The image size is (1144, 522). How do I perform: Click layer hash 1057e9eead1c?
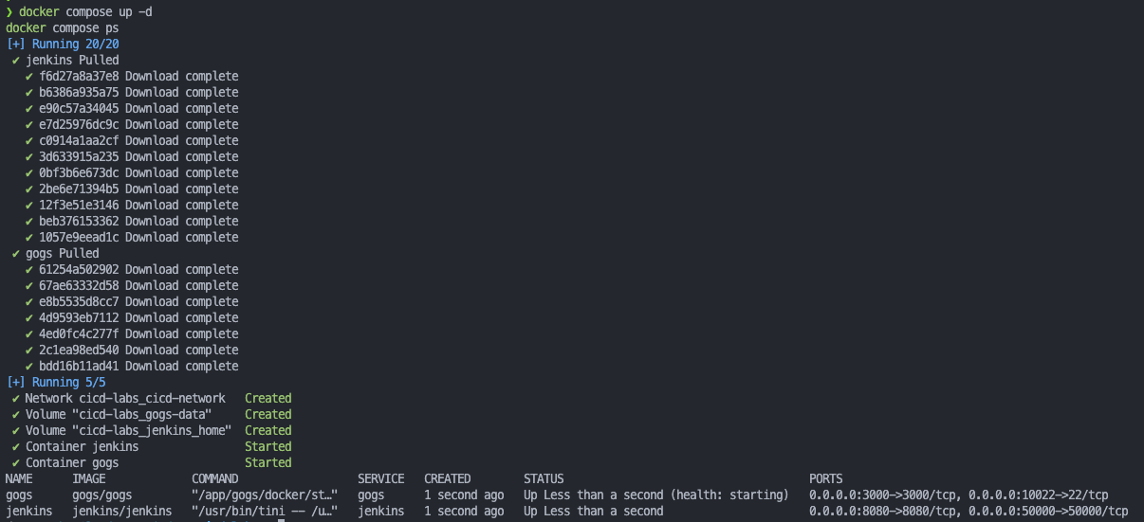79,237
